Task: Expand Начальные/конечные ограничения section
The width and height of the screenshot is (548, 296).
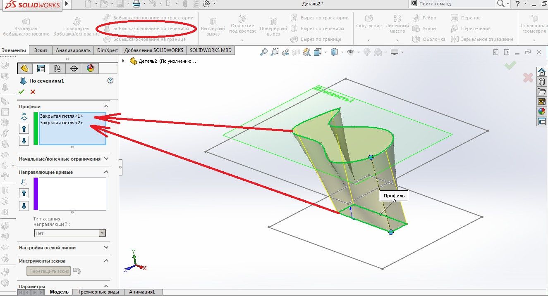Action: [106, 159]
